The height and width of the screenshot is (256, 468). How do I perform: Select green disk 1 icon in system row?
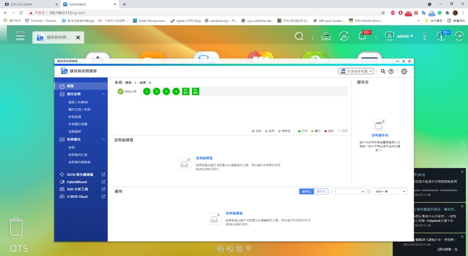(x=147, y=92)
